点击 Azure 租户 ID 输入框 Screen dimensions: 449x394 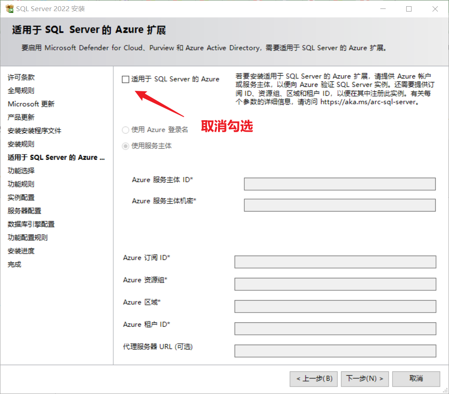coord(335,329)
